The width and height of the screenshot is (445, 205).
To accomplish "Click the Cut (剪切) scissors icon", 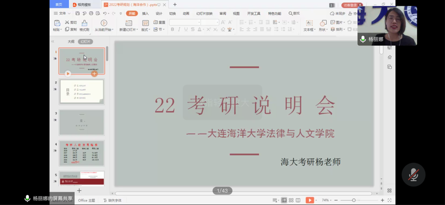I will point(67,23).
